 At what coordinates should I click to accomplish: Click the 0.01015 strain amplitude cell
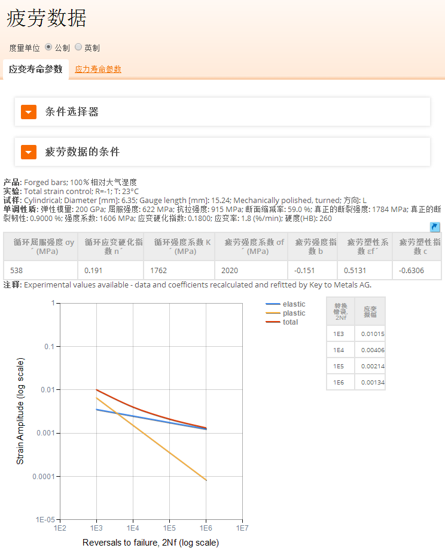370,334
